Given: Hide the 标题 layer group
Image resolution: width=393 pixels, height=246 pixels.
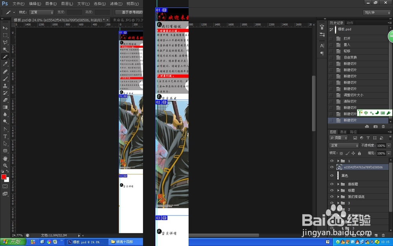Looking at the screenshot, I should click(x=332, y=190).
